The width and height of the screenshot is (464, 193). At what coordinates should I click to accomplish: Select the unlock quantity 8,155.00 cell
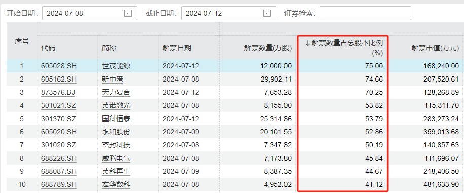pos(258,105)
